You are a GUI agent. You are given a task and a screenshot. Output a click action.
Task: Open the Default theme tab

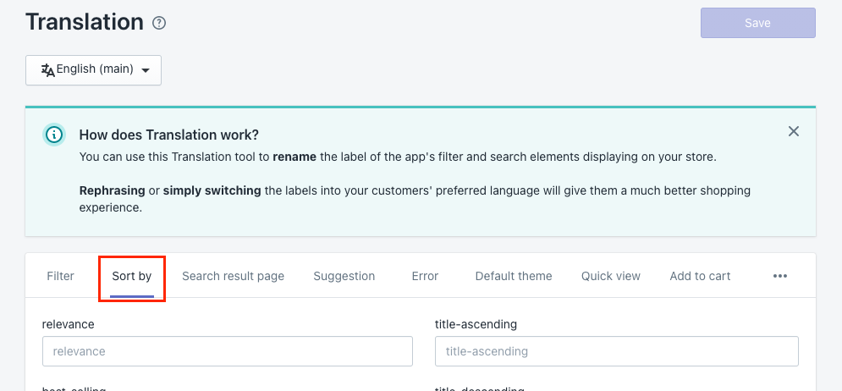[514, 276]
